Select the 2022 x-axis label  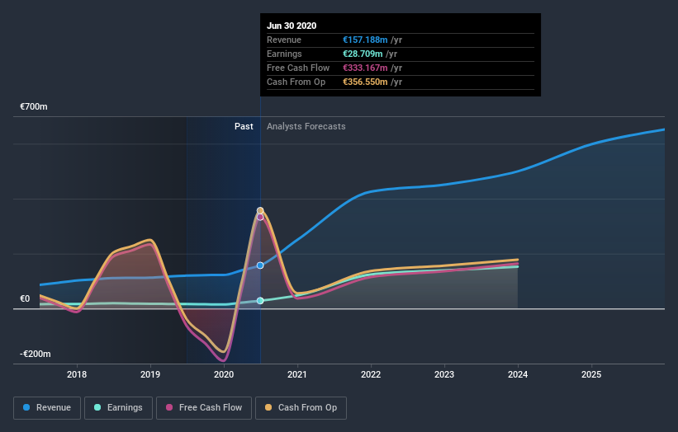[x=371, y=374]
